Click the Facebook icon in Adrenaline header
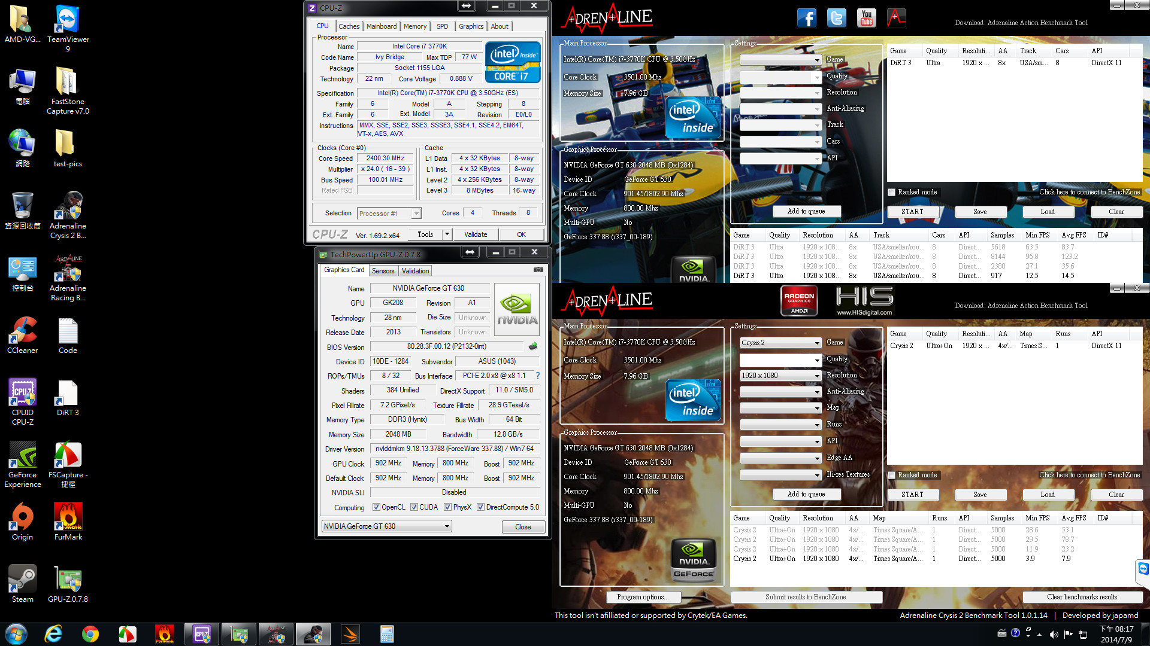The image size is (1150, 646). click(806, 18)
